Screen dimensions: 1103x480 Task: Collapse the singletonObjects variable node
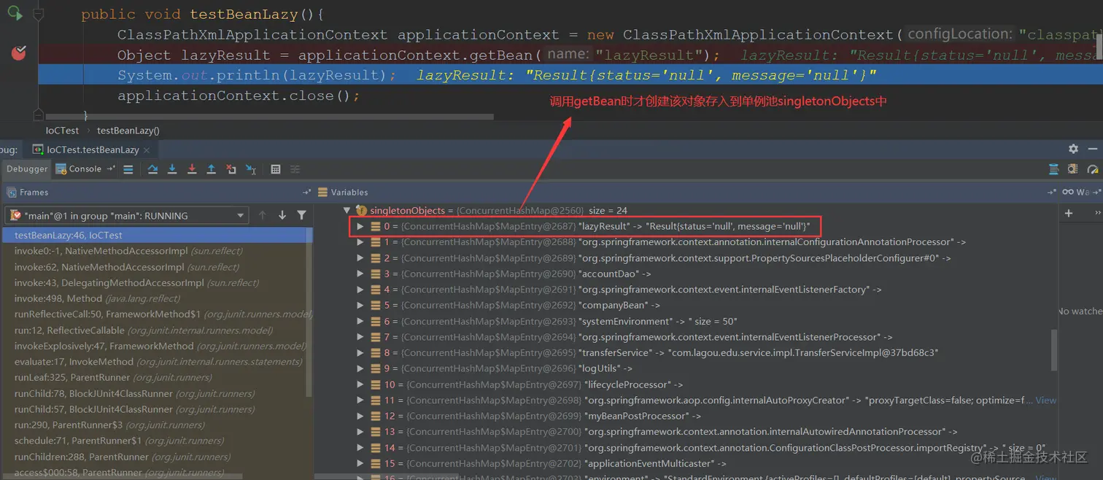click(x=347, y=211)
